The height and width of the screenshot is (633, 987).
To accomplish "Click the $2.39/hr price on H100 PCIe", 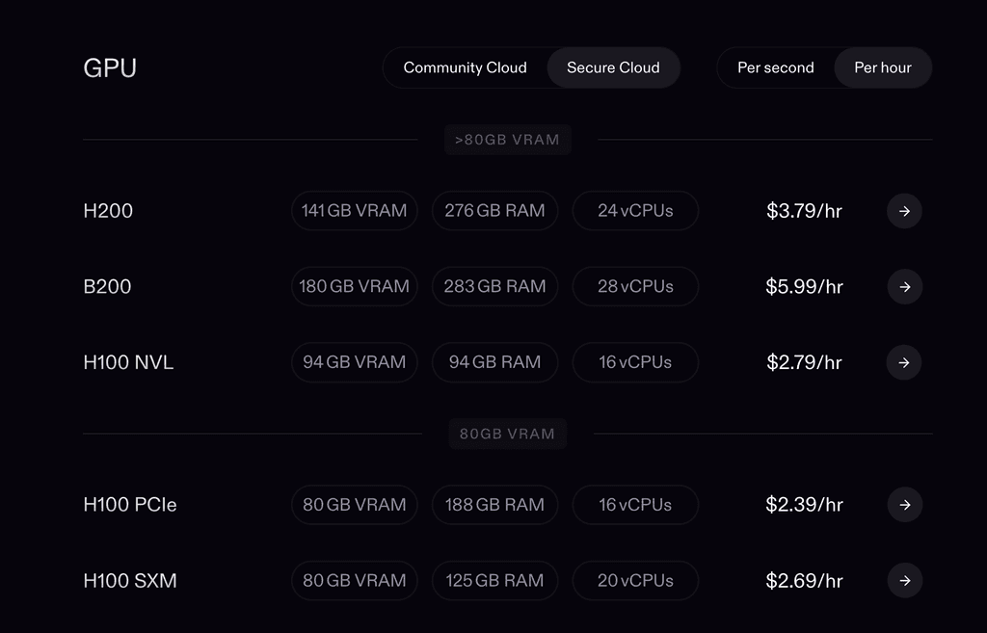I will [x=804, y=505].
